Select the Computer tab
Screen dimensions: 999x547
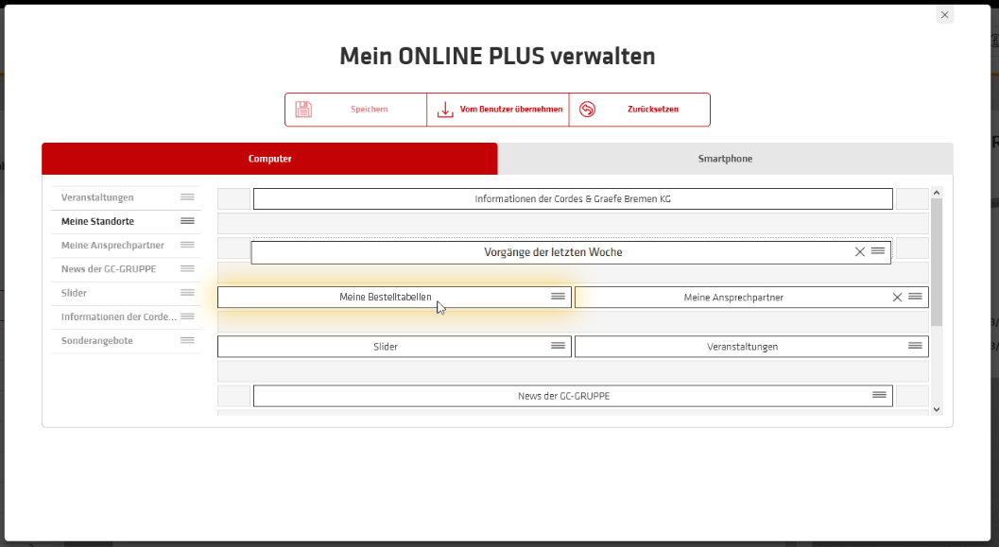coord(269,159)
